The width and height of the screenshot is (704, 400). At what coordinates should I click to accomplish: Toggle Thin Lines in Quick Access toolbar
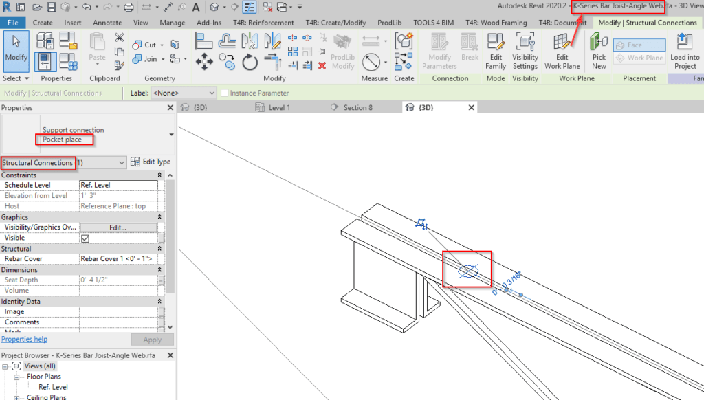(x=249, y=7)
